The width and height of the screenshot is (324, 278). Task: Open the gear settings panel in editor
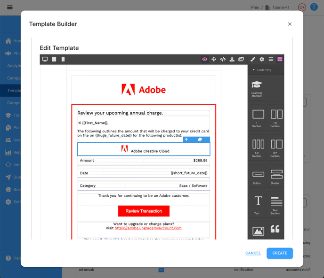[261, 59]
